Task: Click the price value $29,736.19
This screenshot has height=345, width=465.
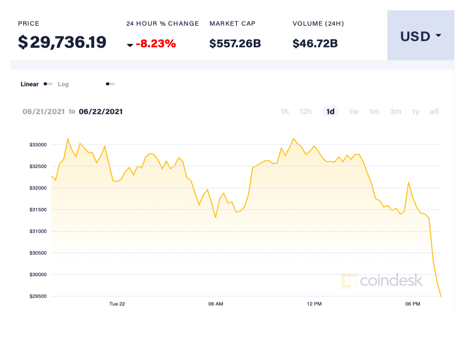Action: coord(62,42)
